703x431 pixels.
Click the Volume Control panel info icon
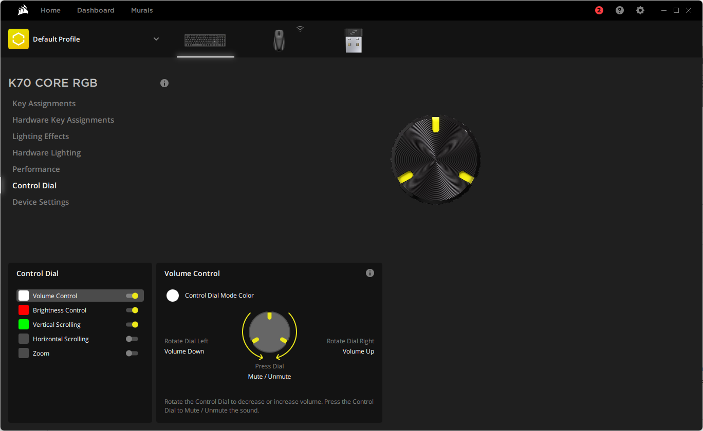(370, 273)
